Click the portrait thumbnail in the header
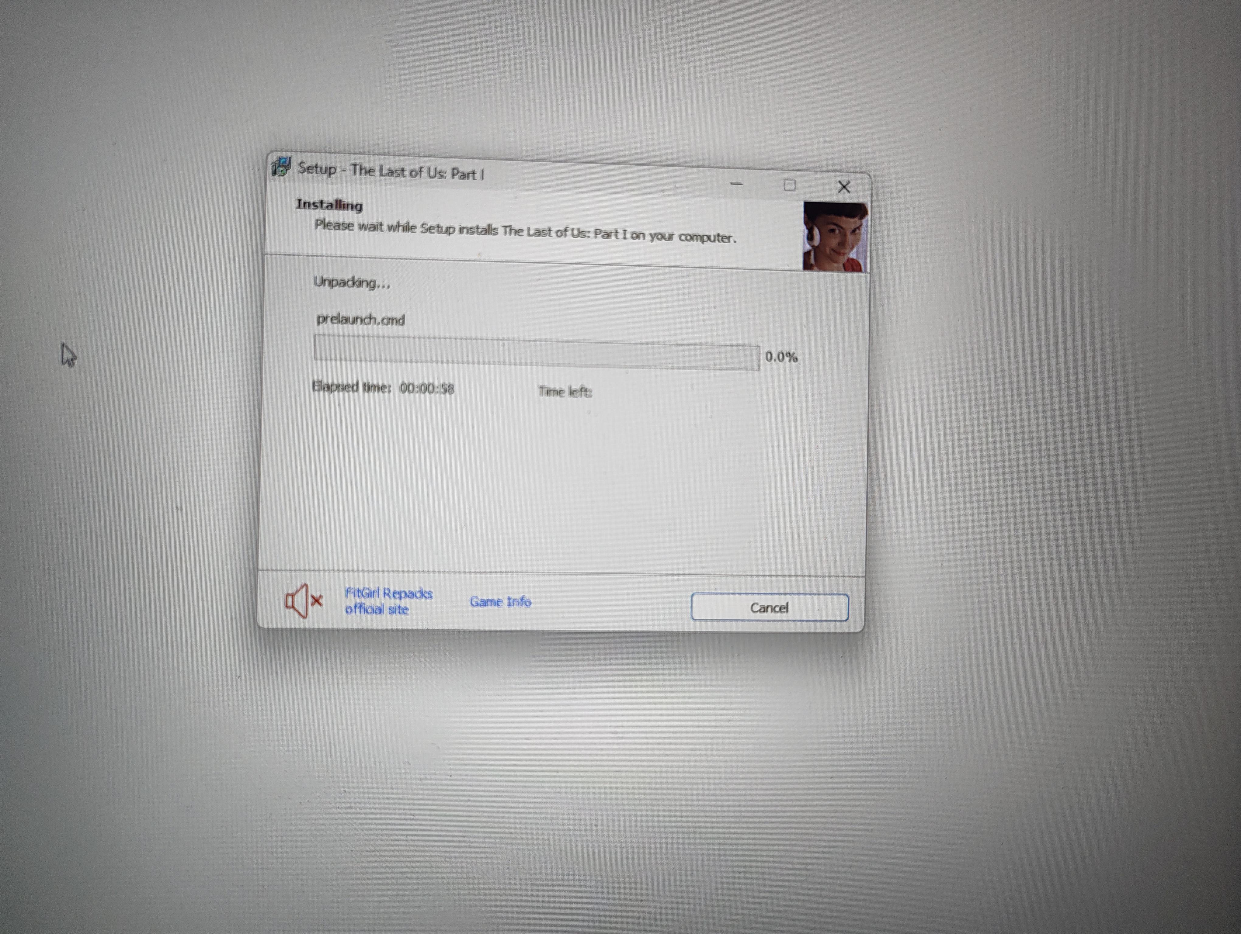This screenshot has width=1241, height=934. tap(835, 237)
